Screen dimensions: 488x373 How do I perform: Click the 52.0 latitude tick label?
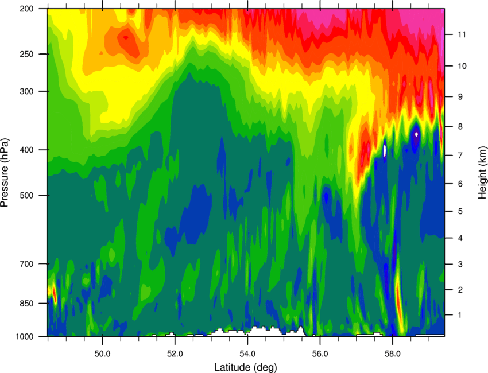[175, 354]
